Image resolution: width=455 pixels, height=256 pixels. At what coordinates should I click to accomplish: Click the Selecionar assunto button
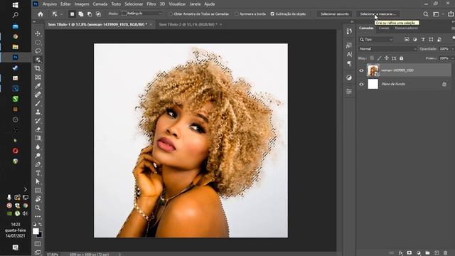click(335, 14)
